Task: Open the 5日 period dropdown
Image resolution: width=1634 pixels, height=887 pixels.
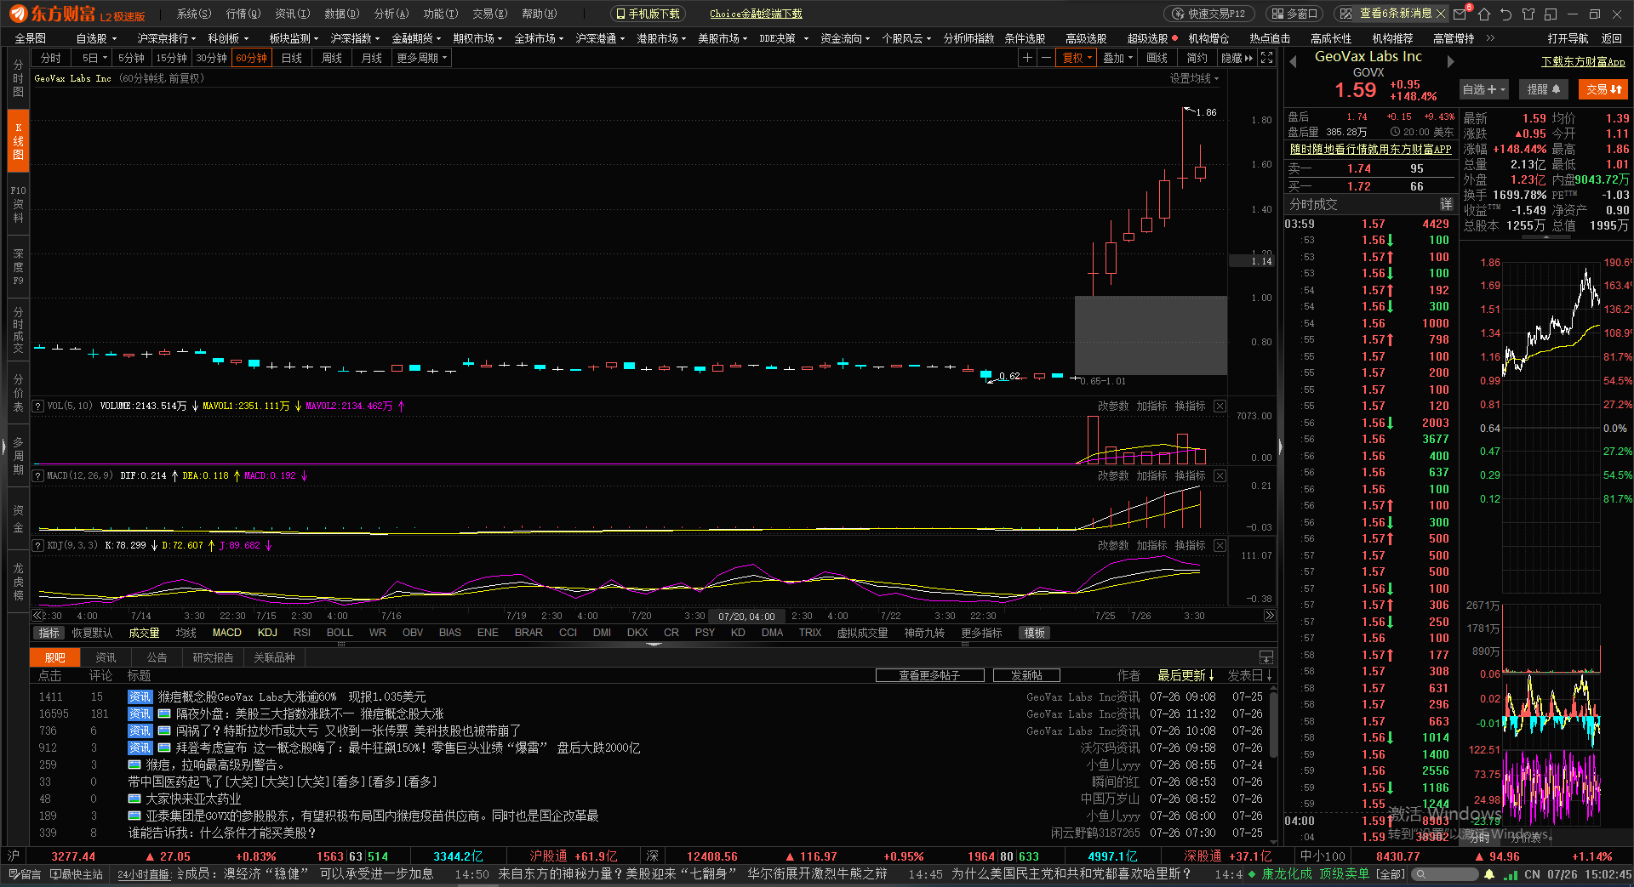Action: click(94, 58)
